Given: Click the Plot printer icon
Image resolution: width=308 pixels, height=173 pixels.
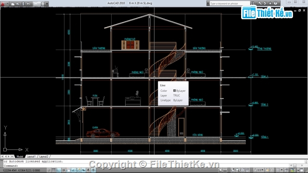Looking at the screenshot, I should point(43,4).
